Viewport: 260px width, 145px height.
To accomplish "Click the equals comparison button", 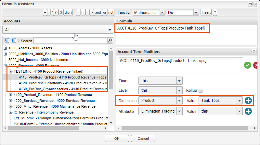I will 78,12.
